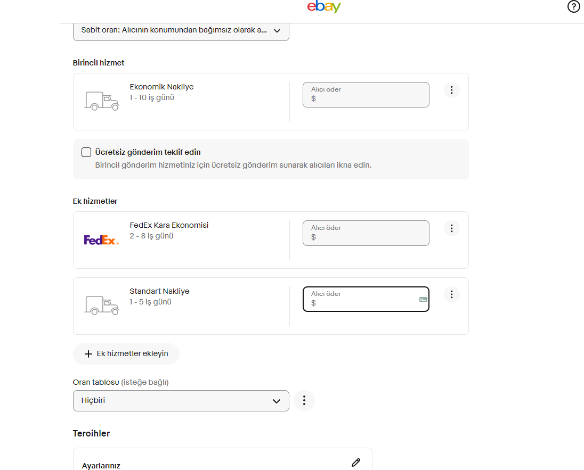Edit Ayarlarınız with the pencil icon

click(356, 463)
